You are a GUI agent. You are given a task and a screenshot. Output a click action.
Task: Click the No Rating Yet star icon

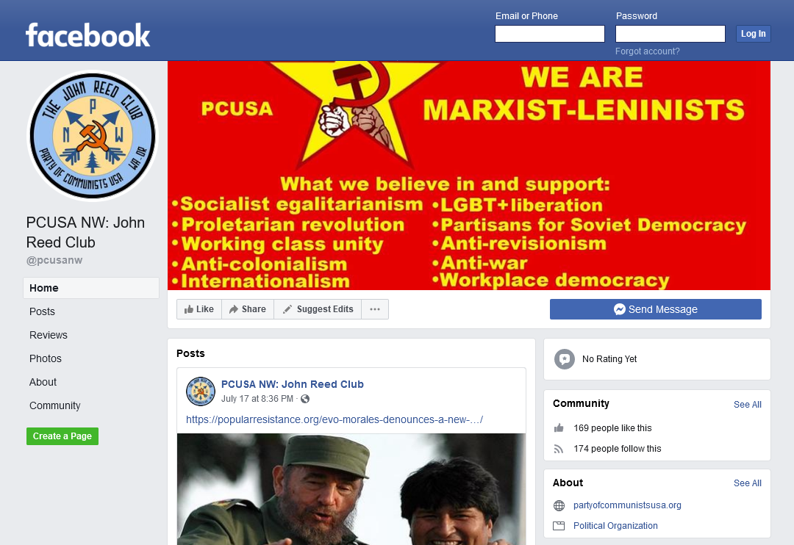(564, 359)
